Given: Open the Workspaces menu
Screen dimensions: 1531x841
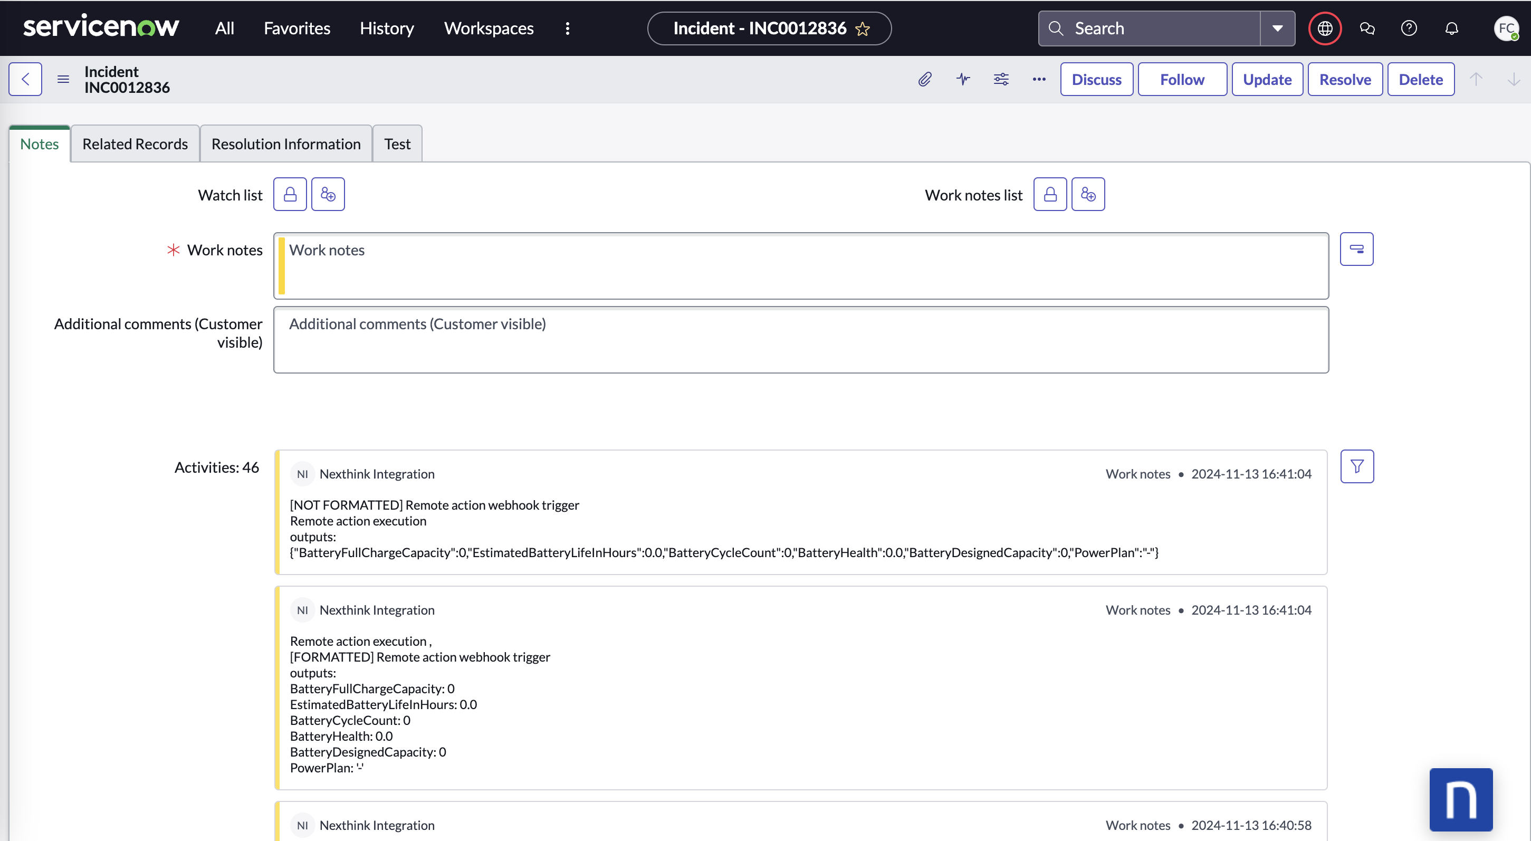Looking at the screenshot, I should pos(489,28).
